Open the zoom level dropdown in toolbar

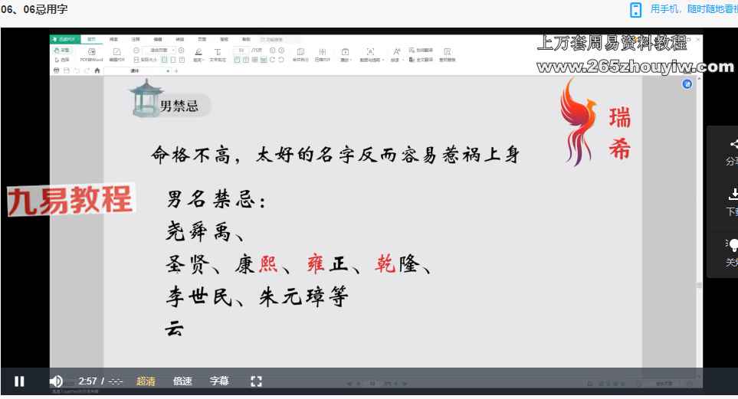point(173,50)
